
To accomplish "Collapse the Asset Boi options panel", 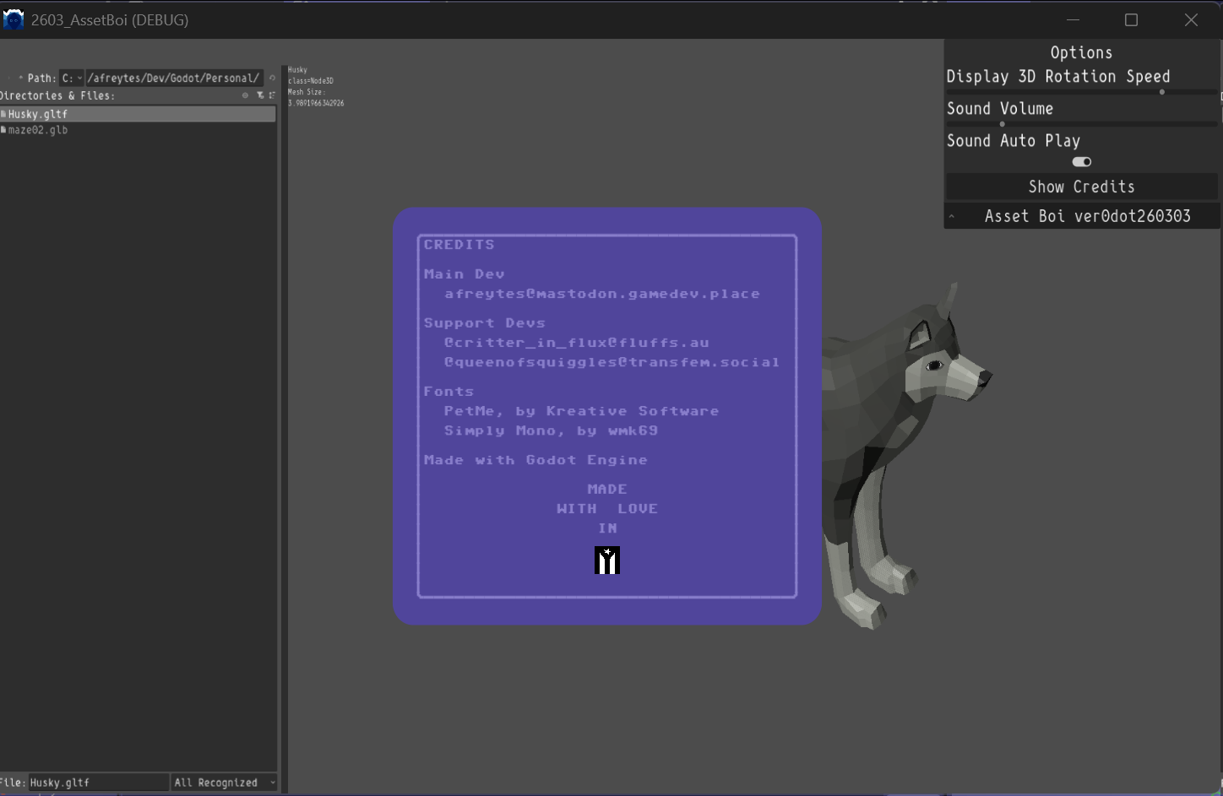I will pyautogui.click(x=952, y=216).
